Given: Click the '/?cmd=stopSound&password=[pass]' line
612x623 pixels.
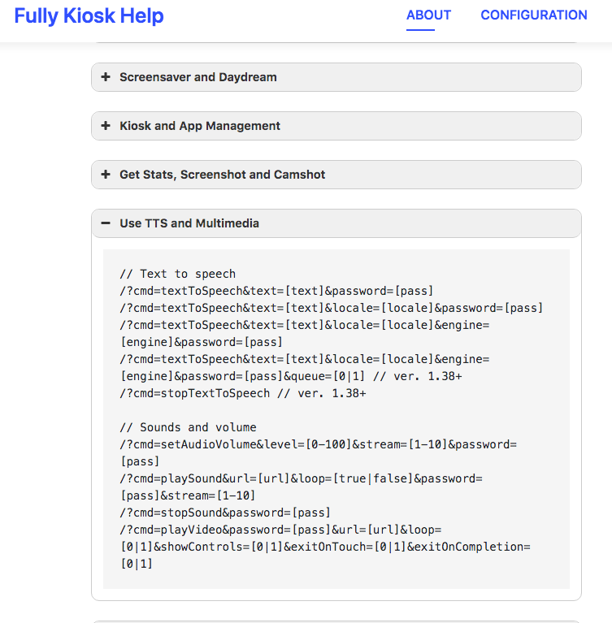Looking at the screenshot, I should point(225,513).
